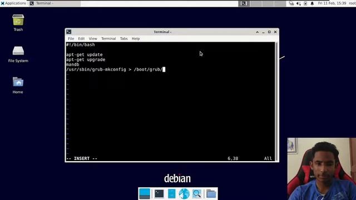Click the Terminal window title bar text
The image size is (356, 200).
coord(162,32)
